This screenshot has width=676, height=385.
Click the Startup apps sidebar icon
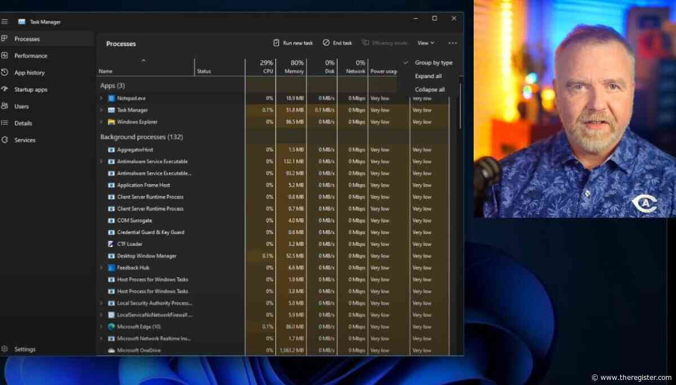pyautogui.click(x=5, y=89)
